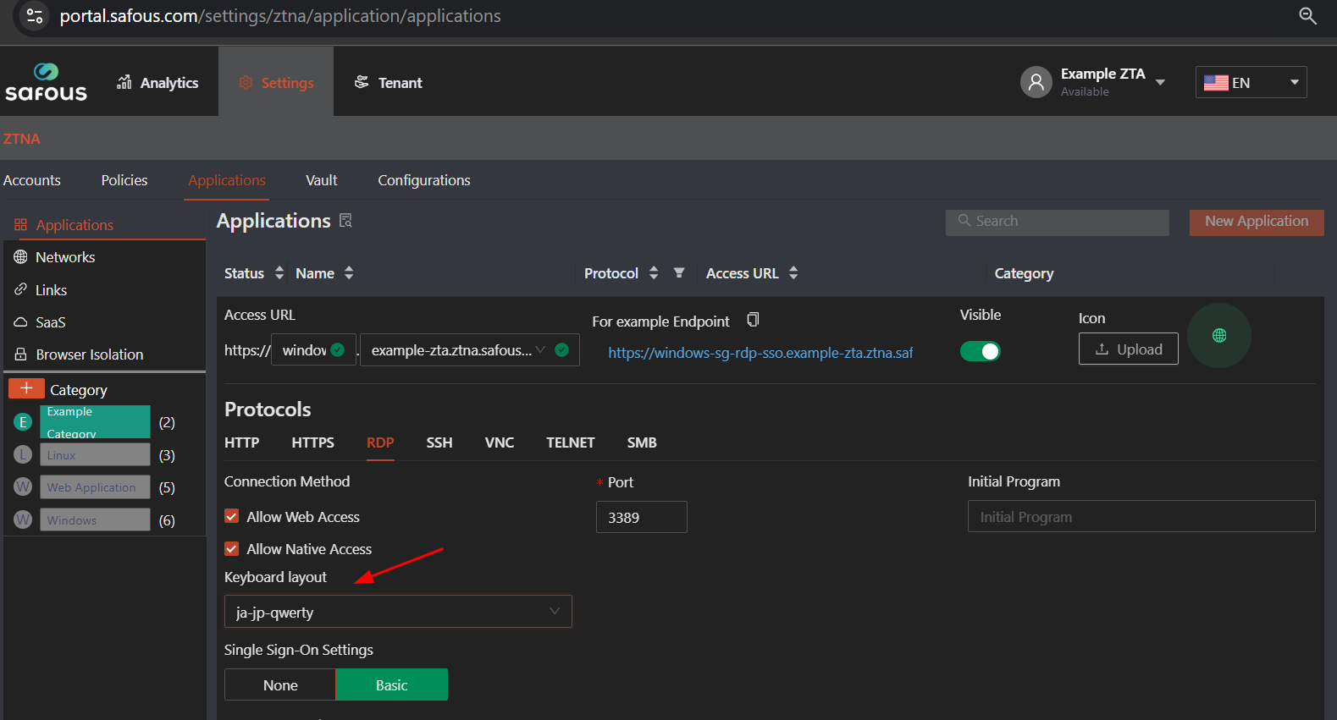The height and width of the screenshot is (720, 1337).
Task: Open the EN language dropdown
Action: [1251, 82]
